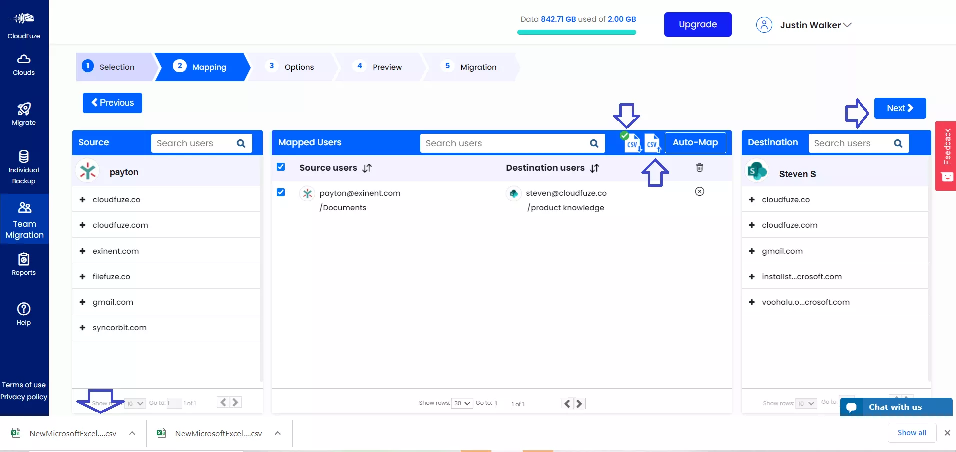Viewport: 956px width, 452px height.
Task: Open the Privacy policy link
Action: point(24,397)
